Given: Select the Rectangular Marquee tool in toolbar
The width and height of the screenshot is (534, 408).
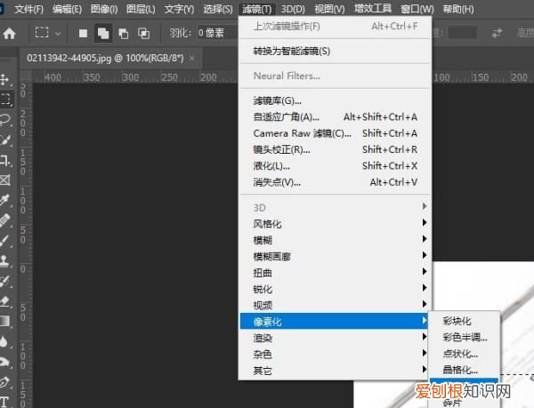Looking at the screenshot, I should tap(5, 99).
